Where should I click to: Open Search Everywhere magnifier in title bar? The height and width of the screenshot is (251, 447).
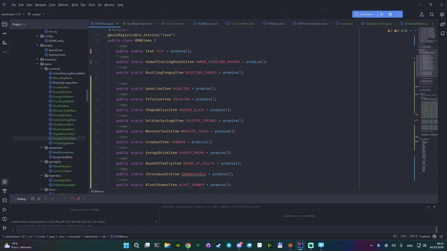click(x=432, y=14)
